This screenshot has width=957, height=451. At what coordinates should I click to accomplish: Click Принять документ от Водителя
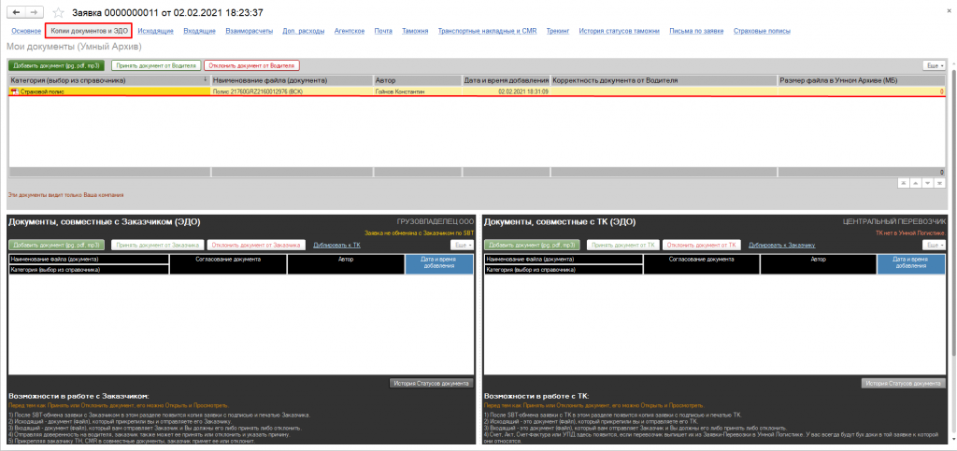(x=156, y=65)
